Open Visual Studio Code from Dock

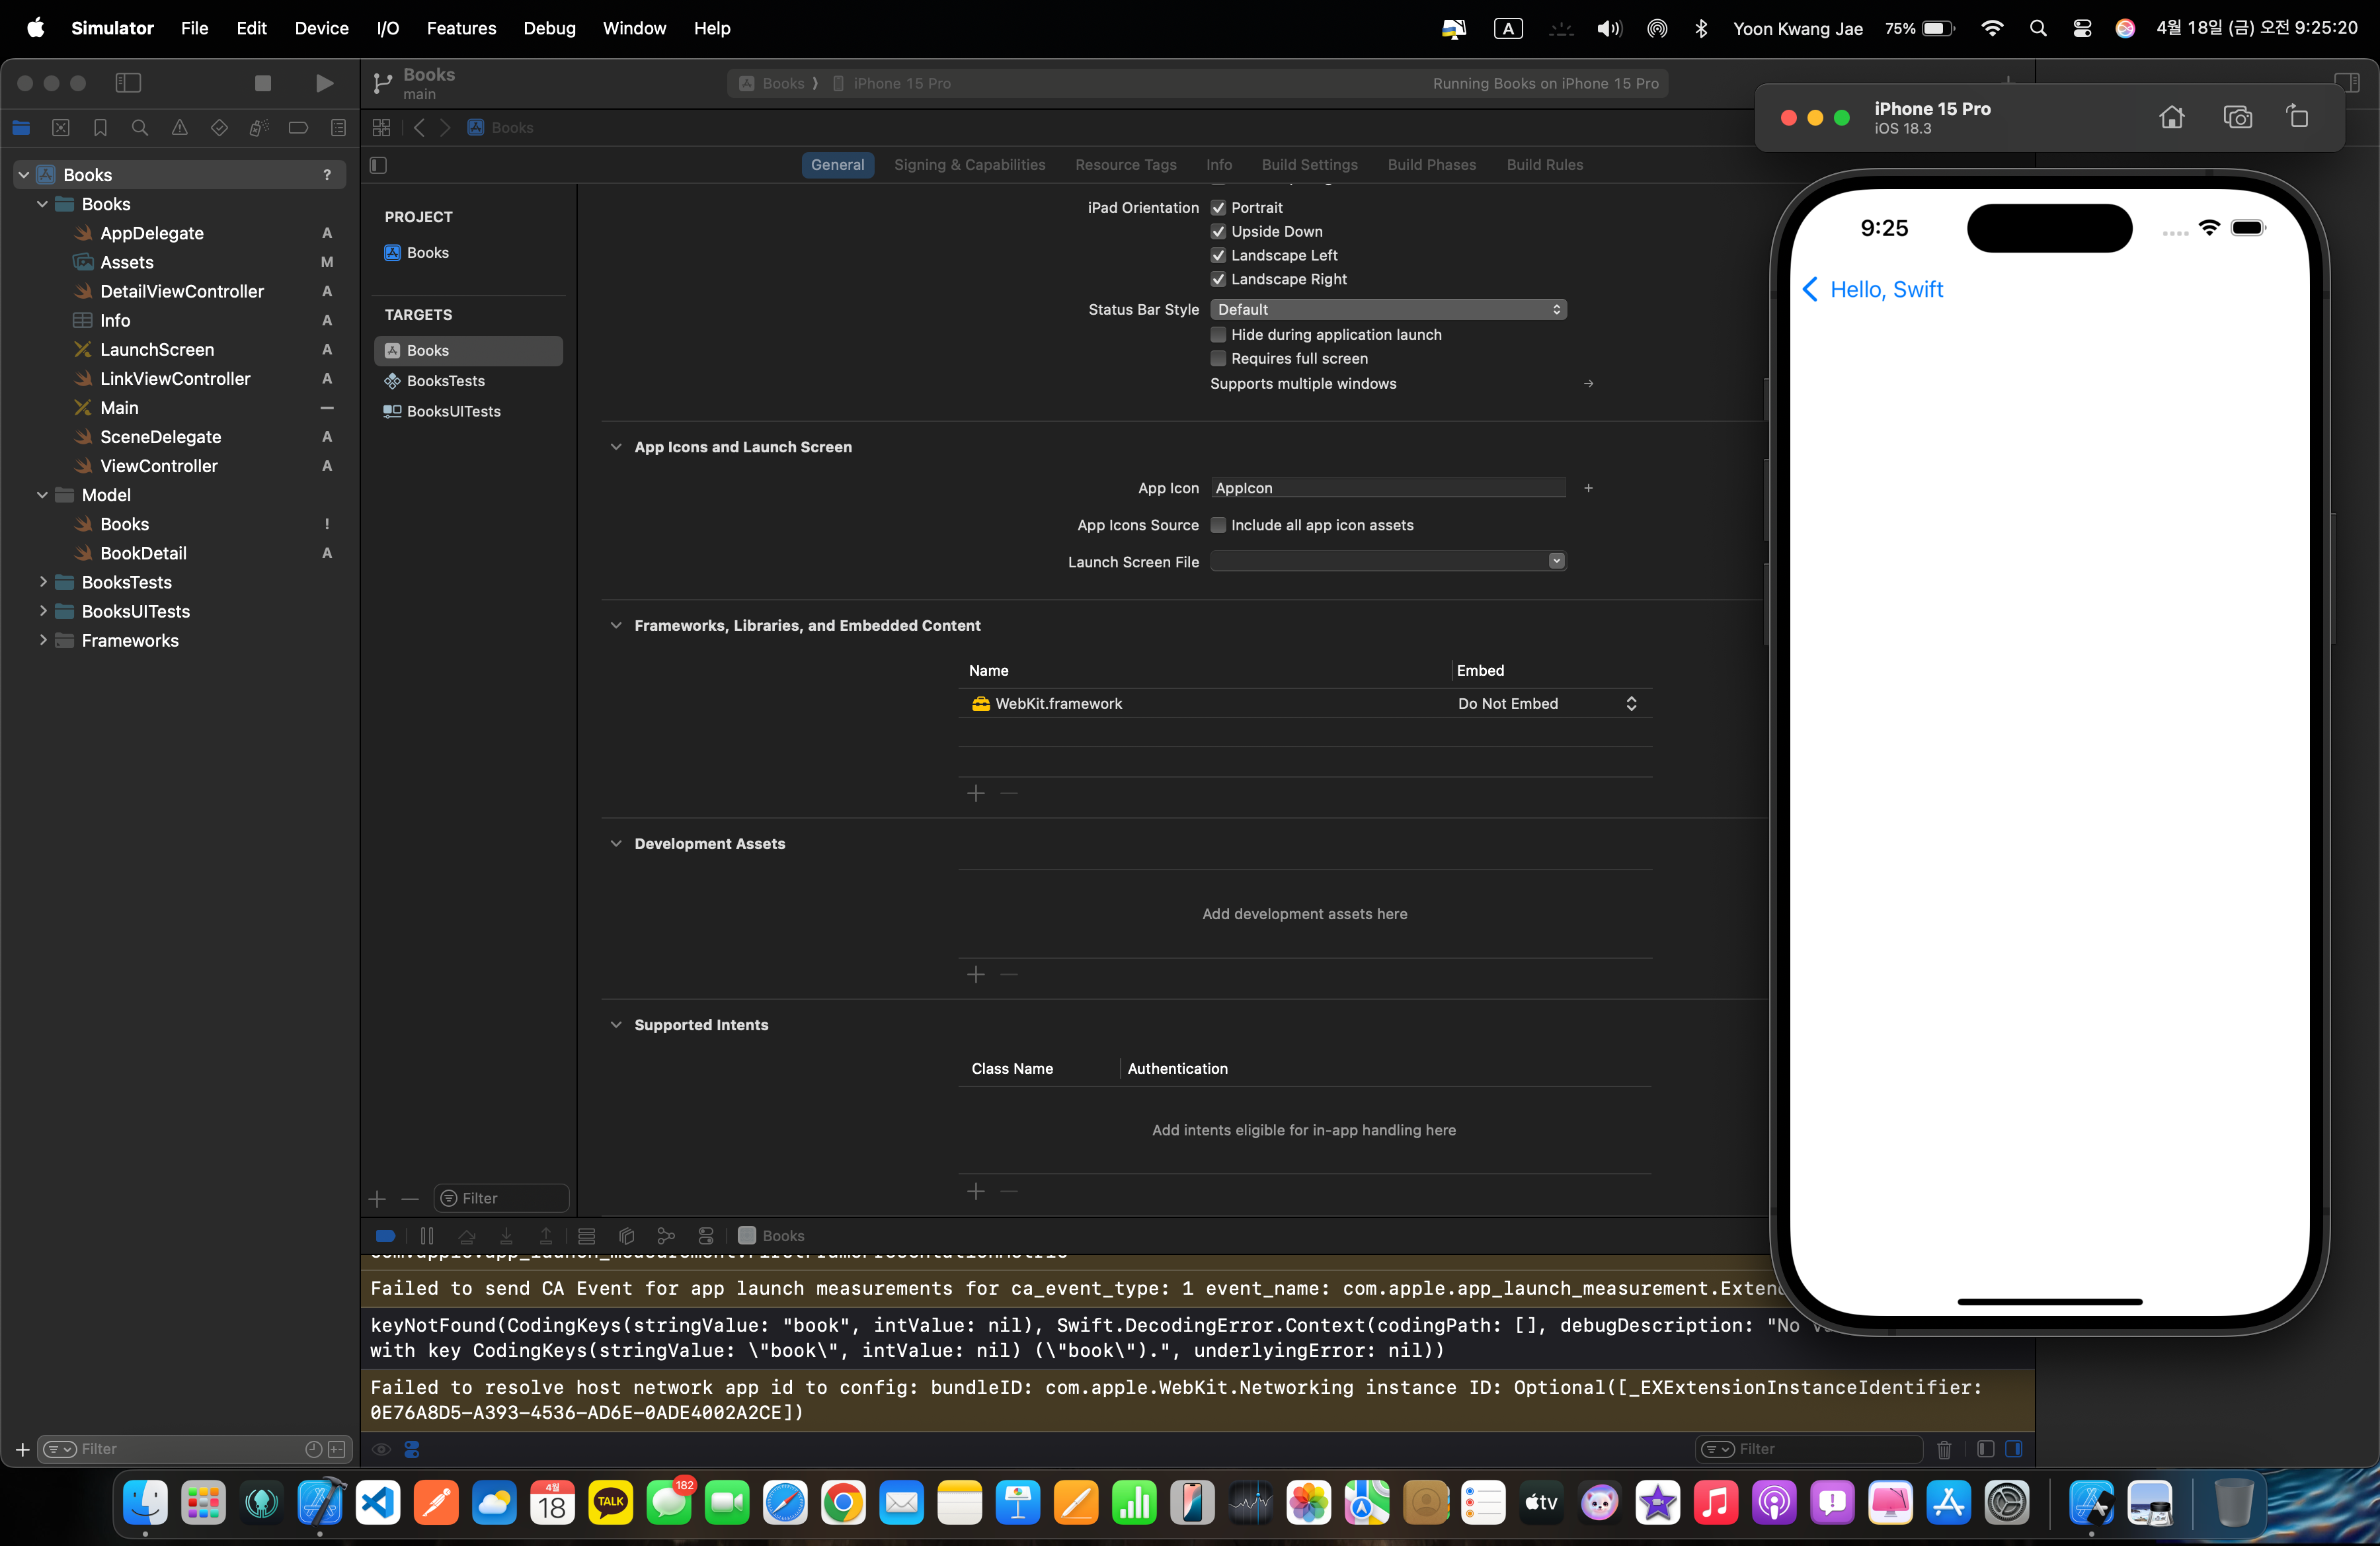[378, 1502]
